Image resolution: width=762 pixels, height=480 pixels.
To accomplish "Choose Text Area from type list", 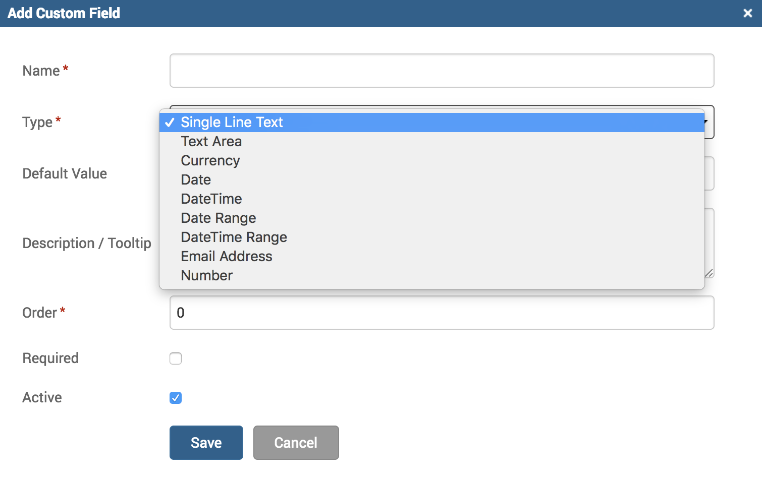I will pos(211,142).
